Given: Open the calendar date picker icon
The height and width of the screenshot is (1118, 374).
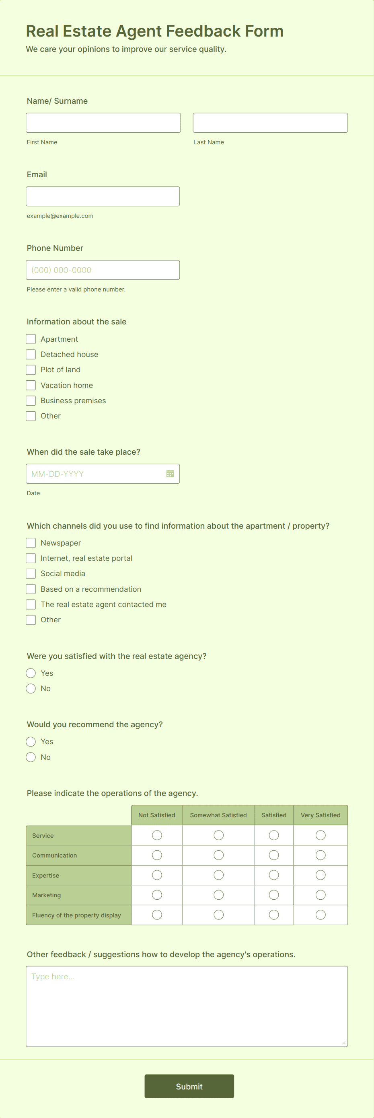Looking at the screenshot, I should point(170,474).
